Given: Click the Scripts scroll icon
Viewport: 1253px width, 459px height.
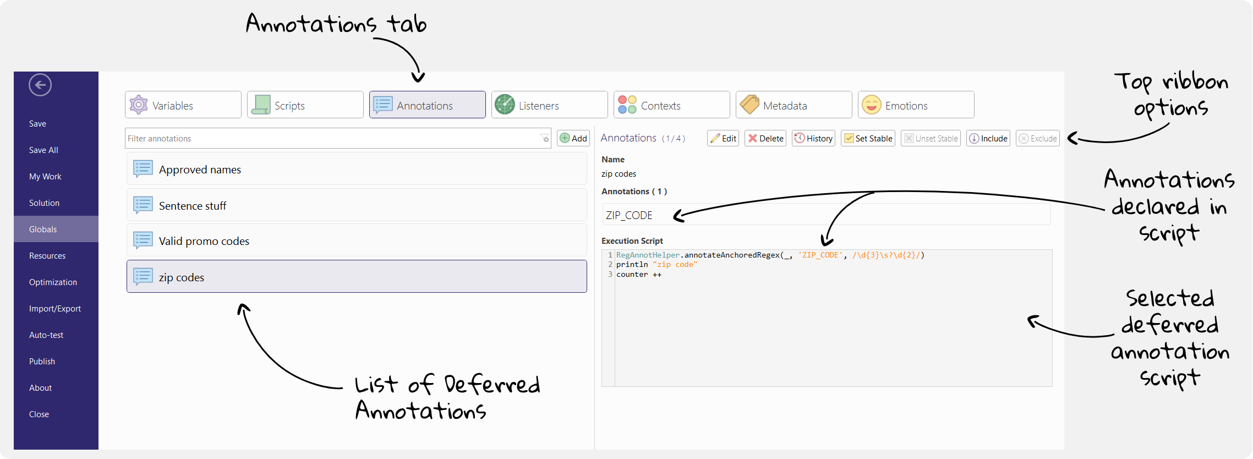Looking at the screenshot, I should pos(261,105).
